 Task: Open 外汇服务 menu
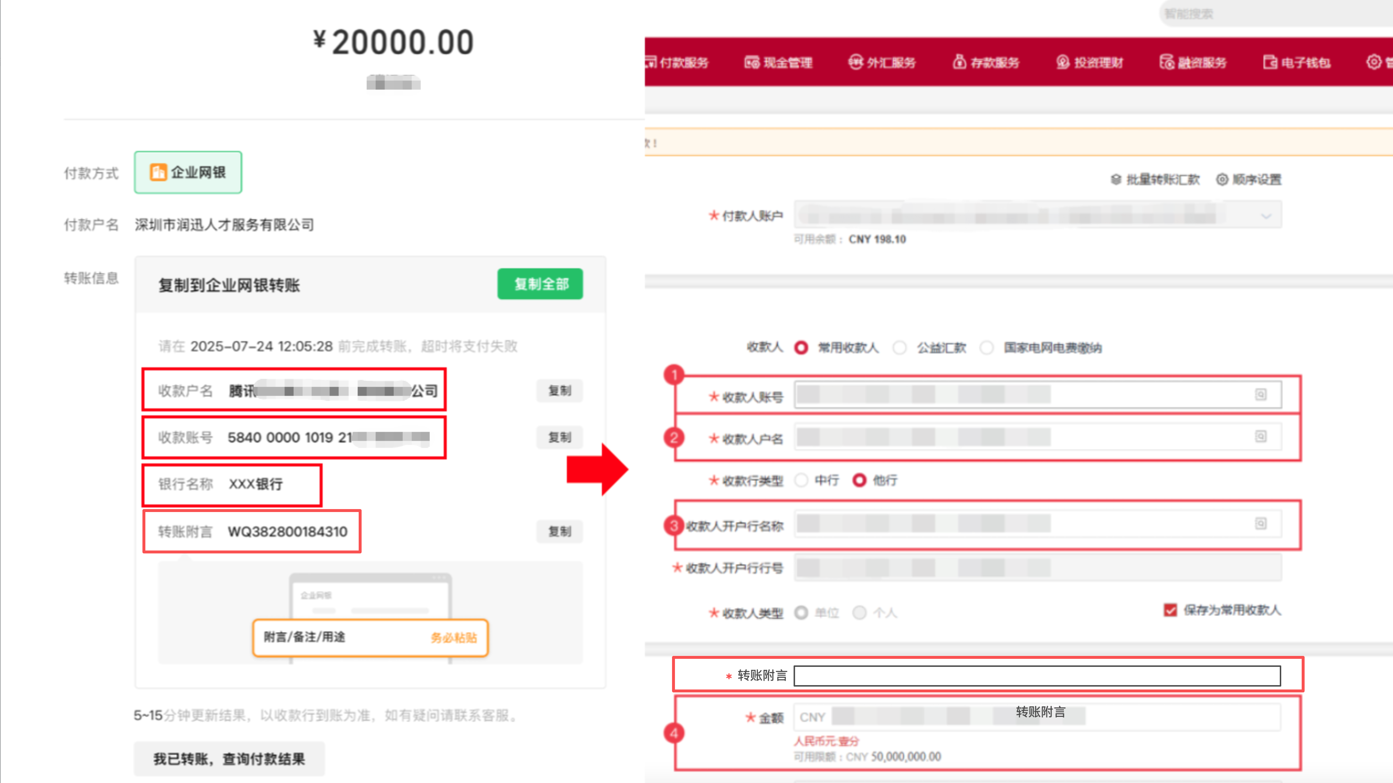coord(882,63)
